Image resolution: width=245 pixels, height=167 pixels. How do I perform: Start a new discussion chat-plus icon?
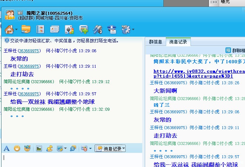click(x=84, y=29)
